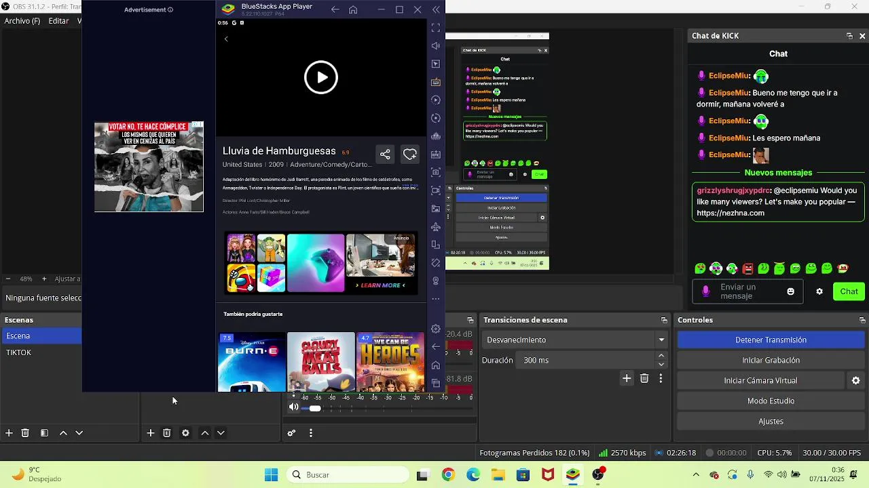Click BlueStacks title bar back arrow
The image size is (869, 488).
tap(335, 9)
